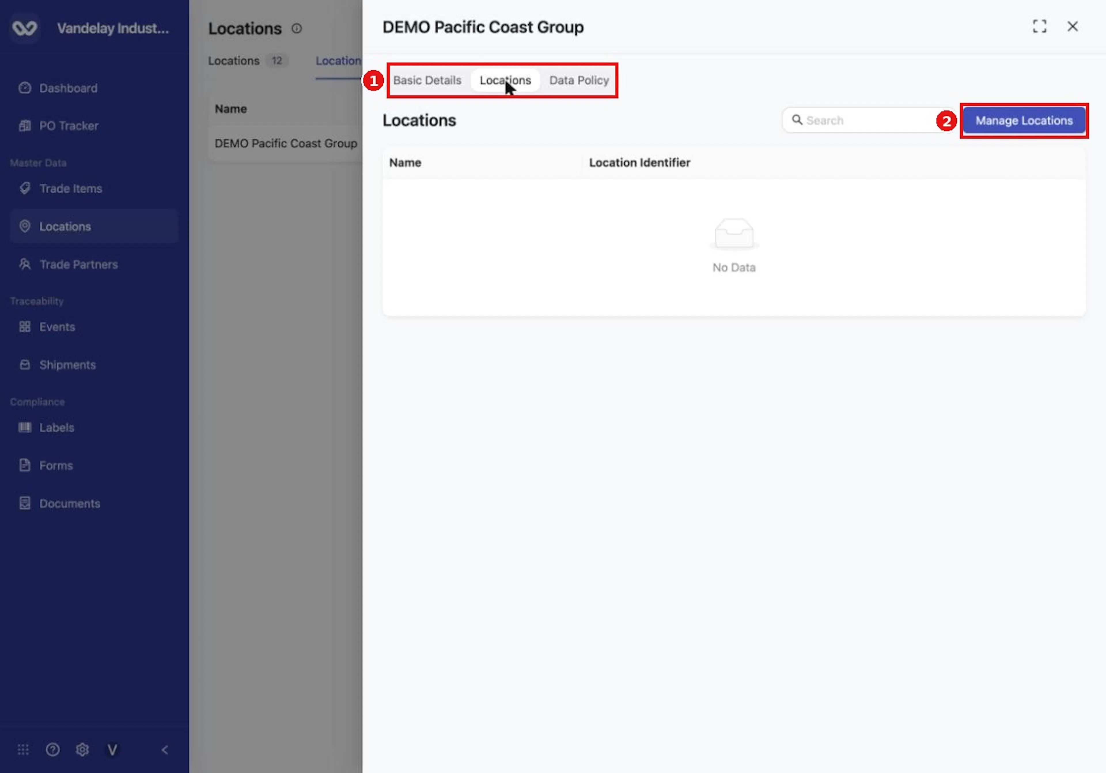Open Dashboard from the sidebar
Viewport: 1106px width, 773px height.
click(94, 88)
